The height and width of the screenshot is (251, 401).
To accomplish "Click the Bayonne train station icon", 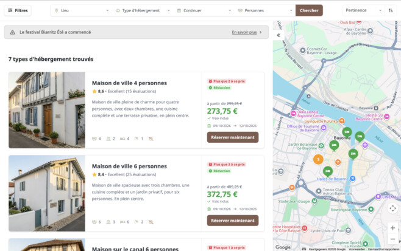I will 376,108.
